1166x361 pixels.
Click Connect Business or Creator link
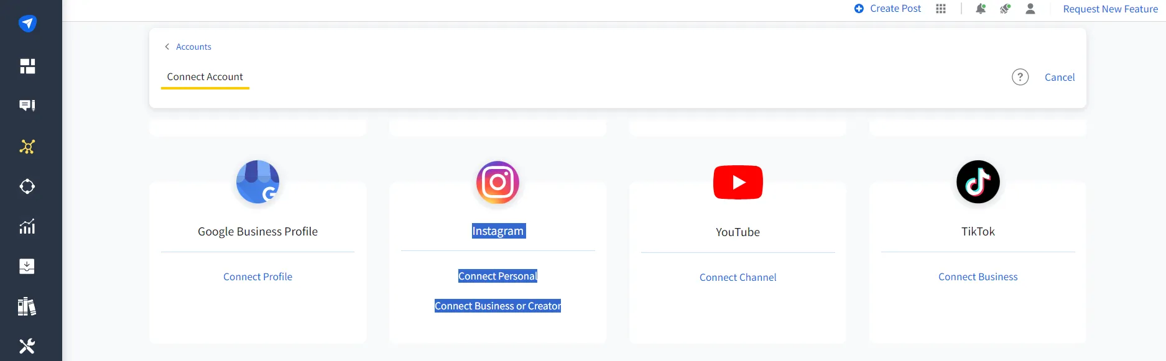(497, 306)
